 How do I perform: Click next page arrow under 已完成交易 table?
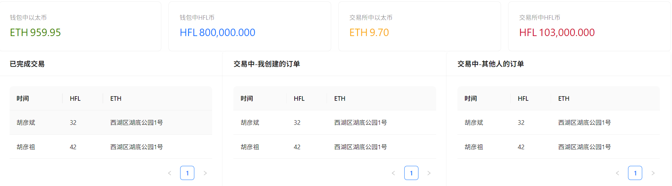[205, 173]
